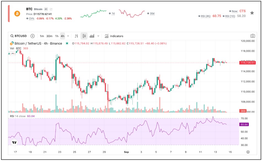Click the CTS signal label

pyautogui.click(x=242, y=11)
